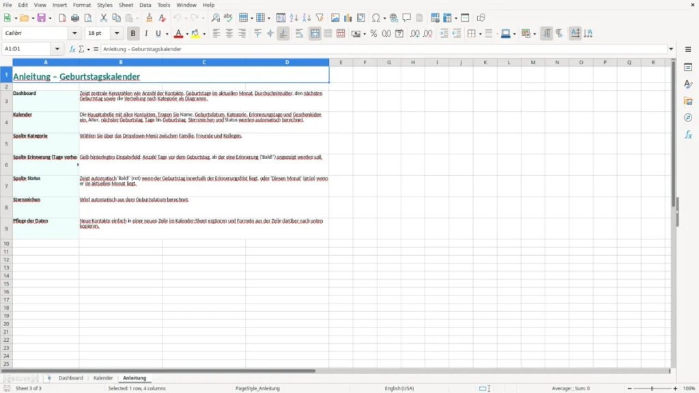Open the Sheet menu

[x=126, y=5]
